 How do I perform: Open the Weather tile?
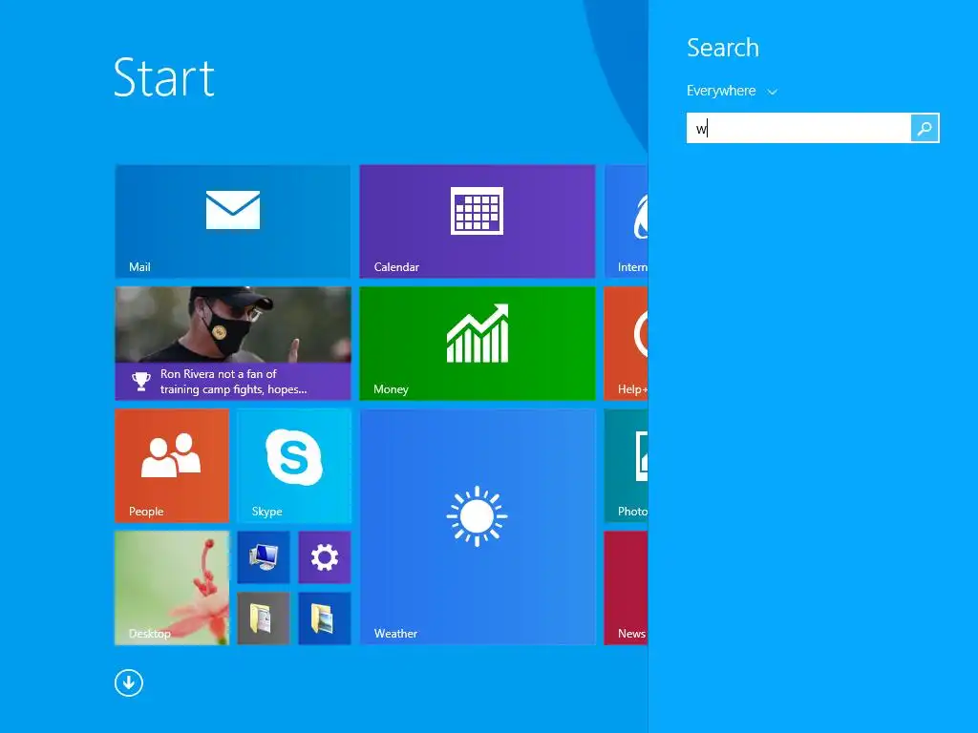[478, 527]
